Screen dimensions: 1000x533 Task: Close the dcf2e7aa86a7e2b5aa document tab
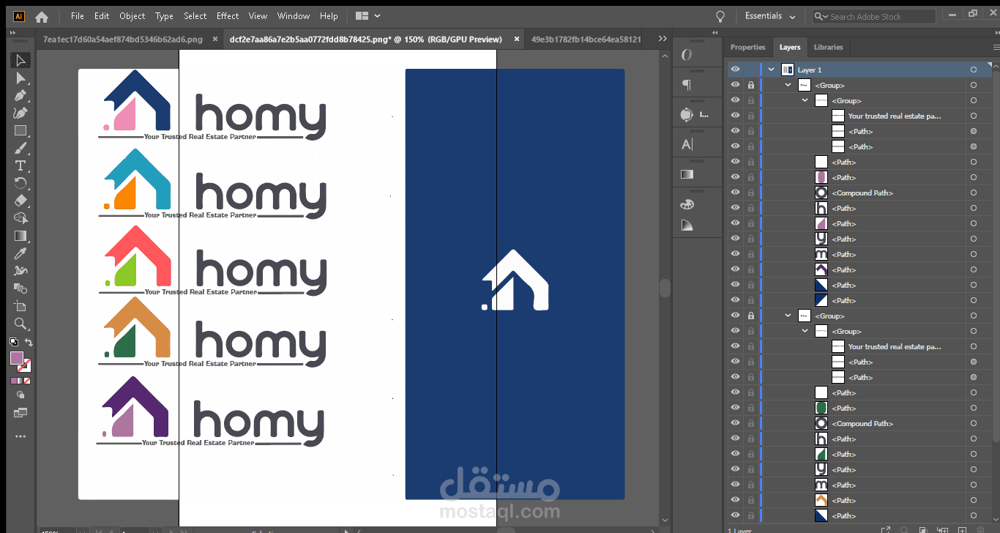[516, 40]
